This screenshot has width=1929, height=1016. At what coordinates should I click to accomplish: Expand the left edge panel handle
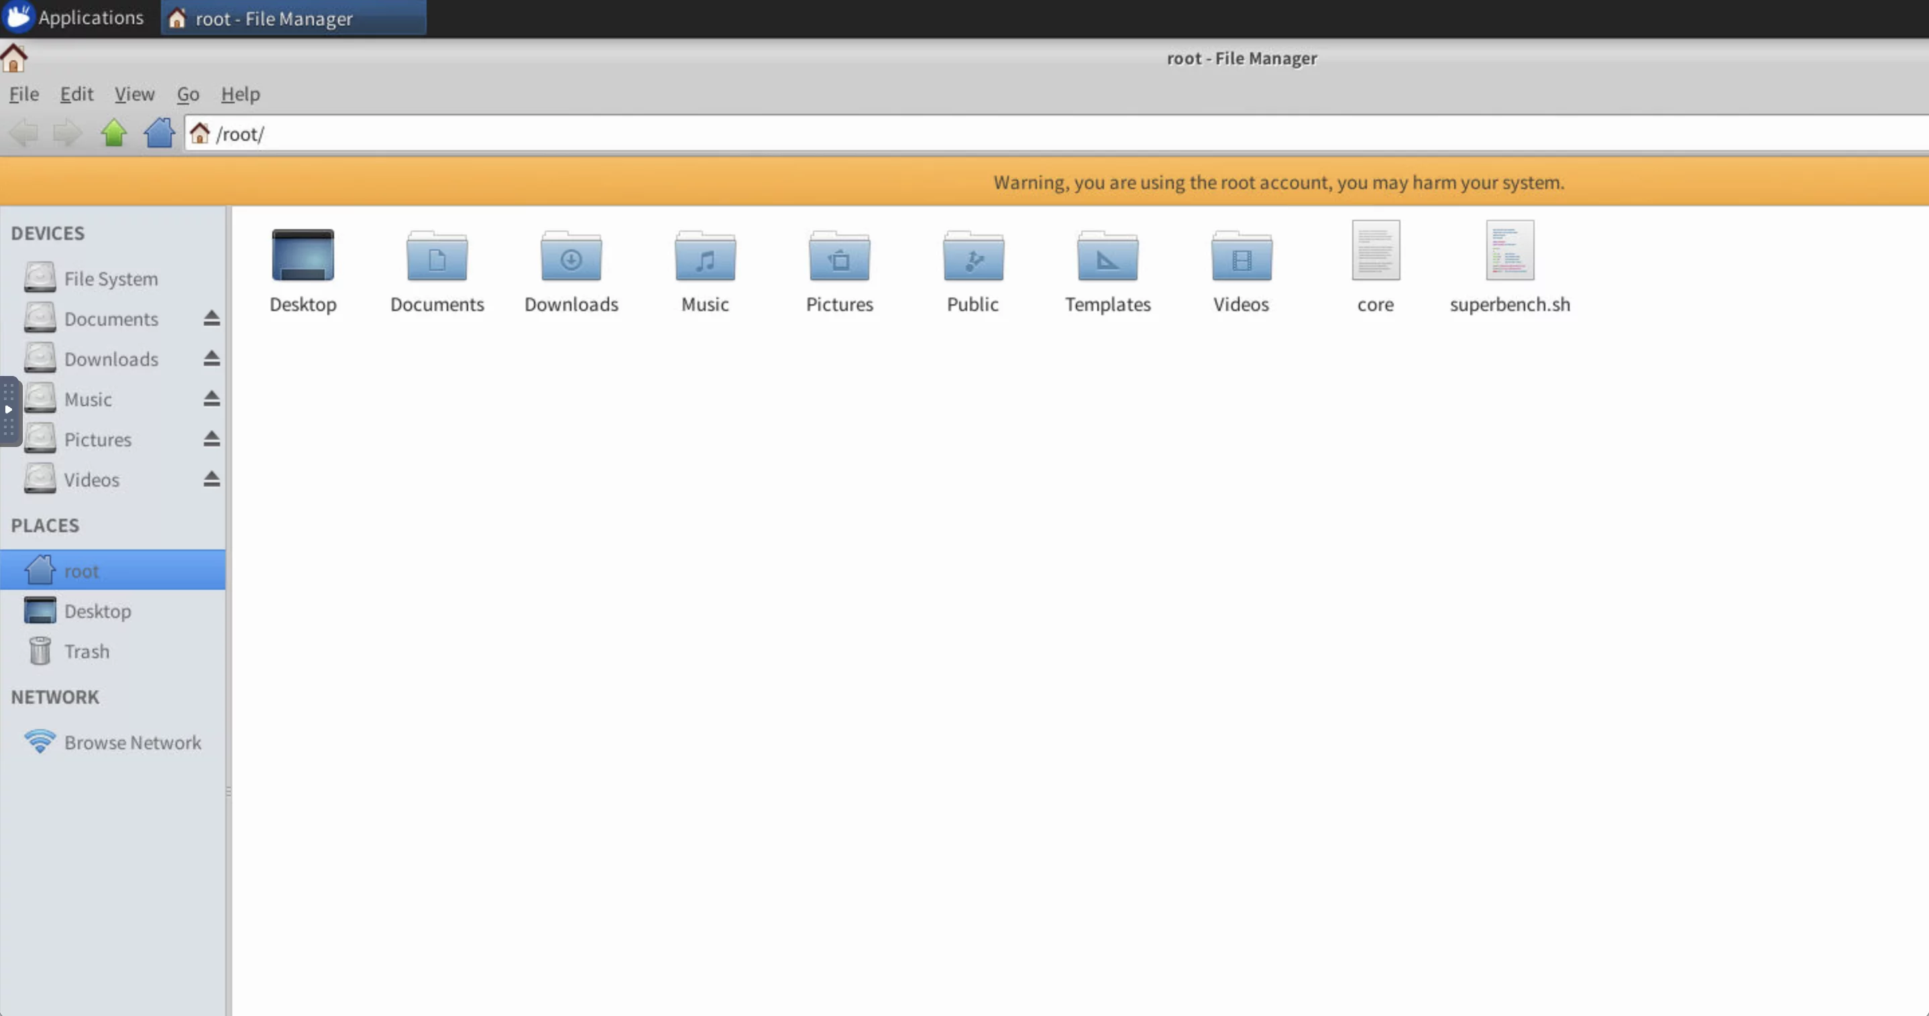pos(8,410)
